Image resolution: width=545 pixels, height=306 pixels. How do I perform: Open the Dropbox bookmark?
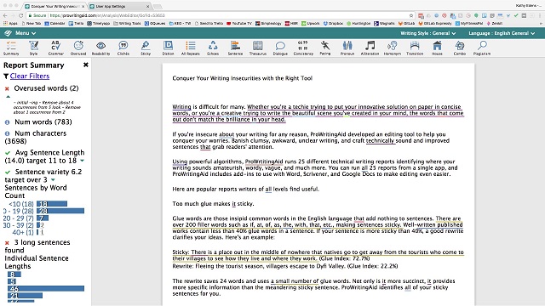pos(333,24)
